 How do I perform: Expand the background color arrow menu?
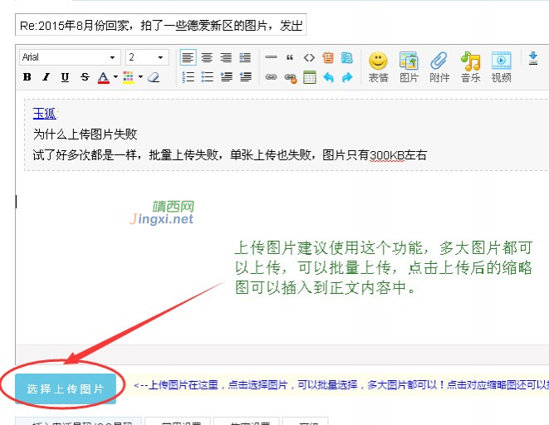(140, 77)
